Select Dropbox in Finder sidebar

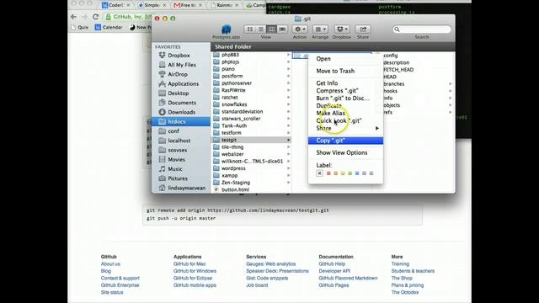(x=179, y=56)
